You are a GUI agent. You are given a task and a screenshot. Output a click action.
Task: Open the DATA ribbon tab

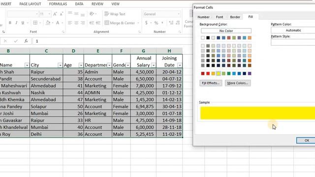pyautogui.click(x=79, y=4)
